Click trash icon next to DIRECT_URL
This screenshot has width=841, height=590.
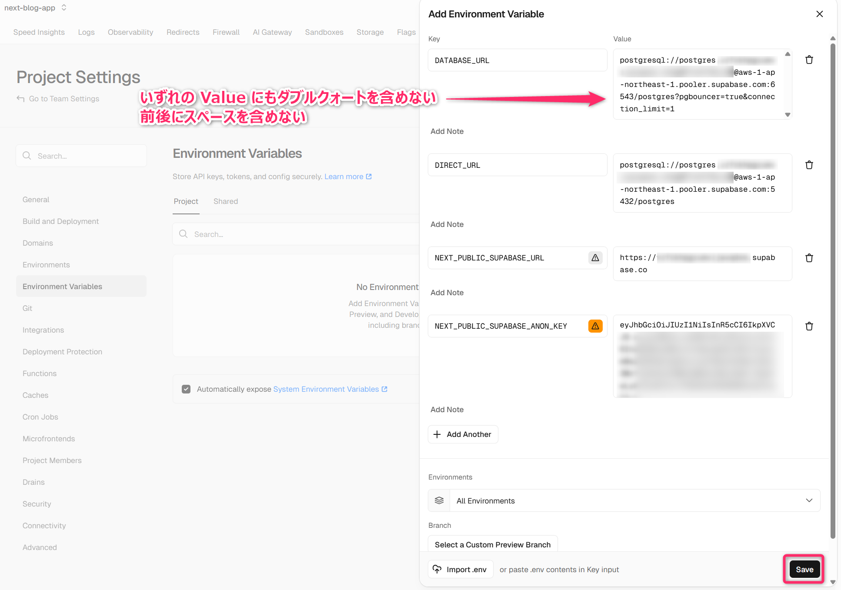(809, 165)
